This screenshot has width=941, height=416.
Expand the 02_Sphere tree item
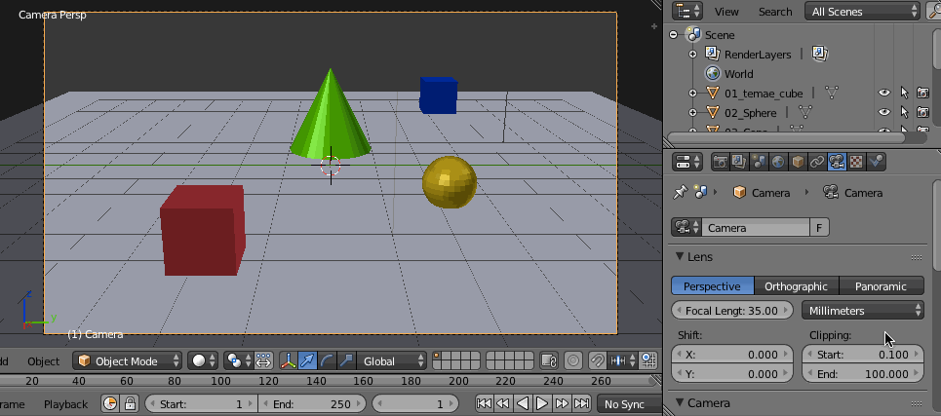[692, 112]
